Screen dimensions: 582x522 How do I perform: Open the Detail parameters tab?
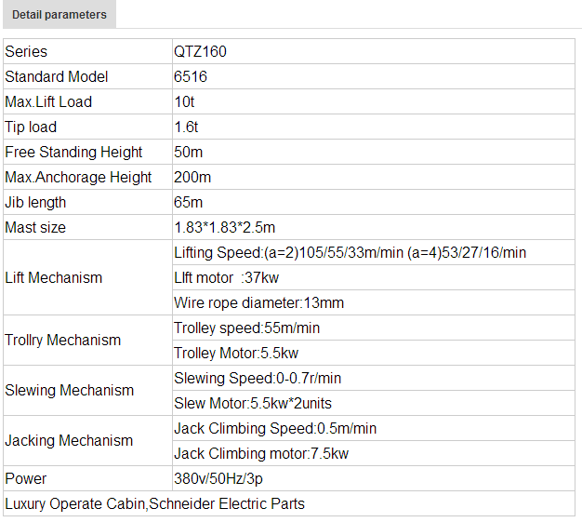pyautogui.click(x=60, y=15)
